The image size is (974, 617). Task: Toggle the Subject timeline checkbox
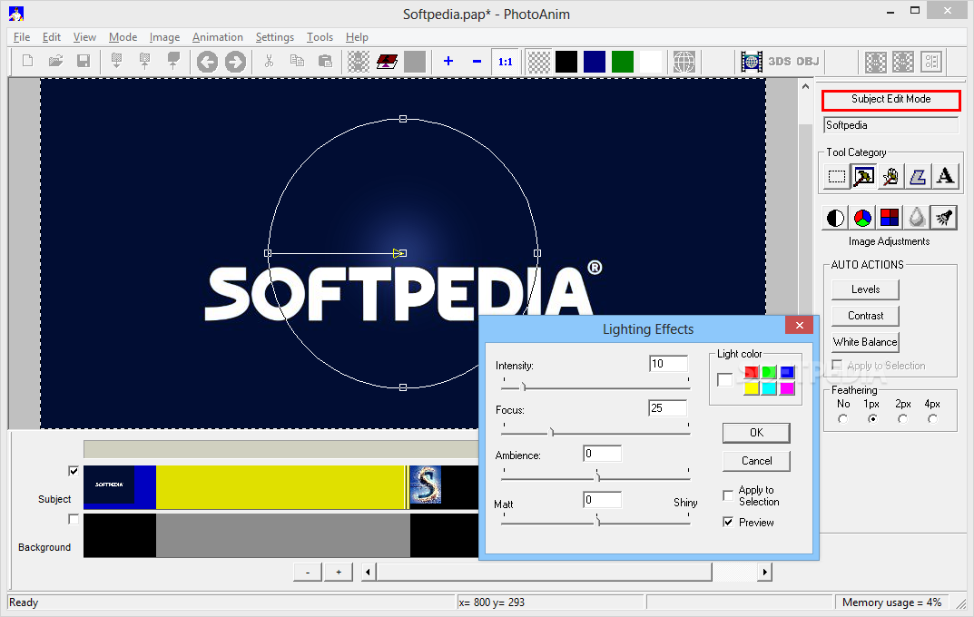coord(74,471)
